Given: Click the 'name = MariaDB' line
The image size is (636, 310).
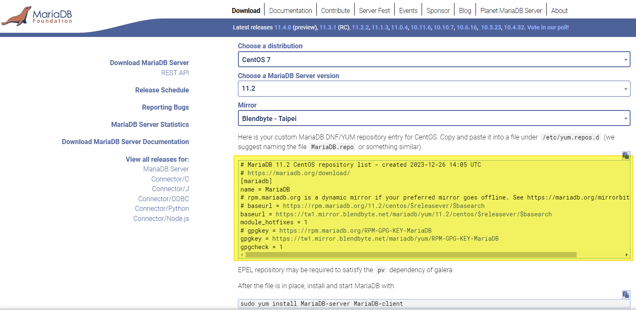Looking at the screenshot, I should pos(265,189).
